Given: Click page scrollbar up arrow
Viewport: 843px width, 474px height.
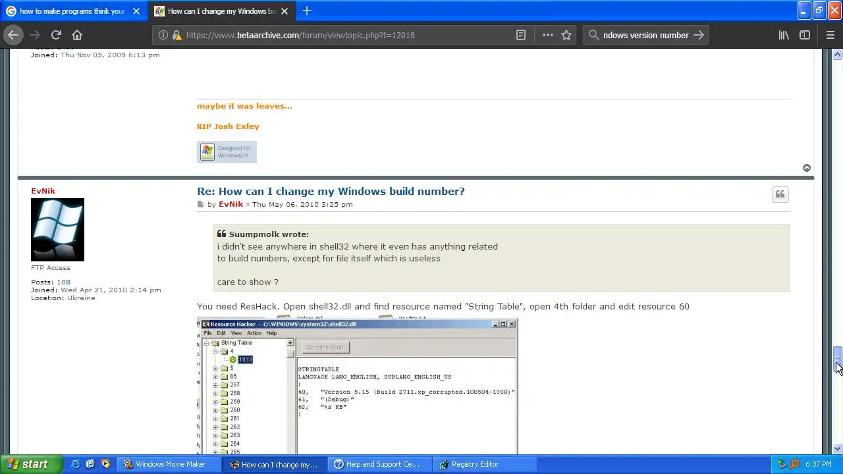Looking at the screenshot, I should (837, 54).
